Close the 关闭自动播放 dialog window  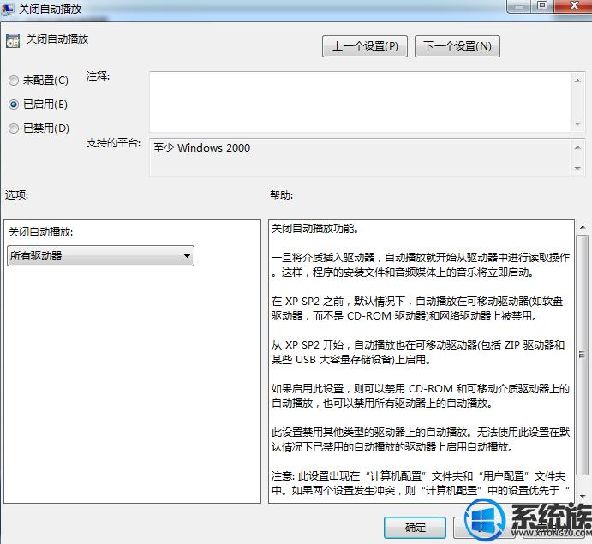point(574,6)
